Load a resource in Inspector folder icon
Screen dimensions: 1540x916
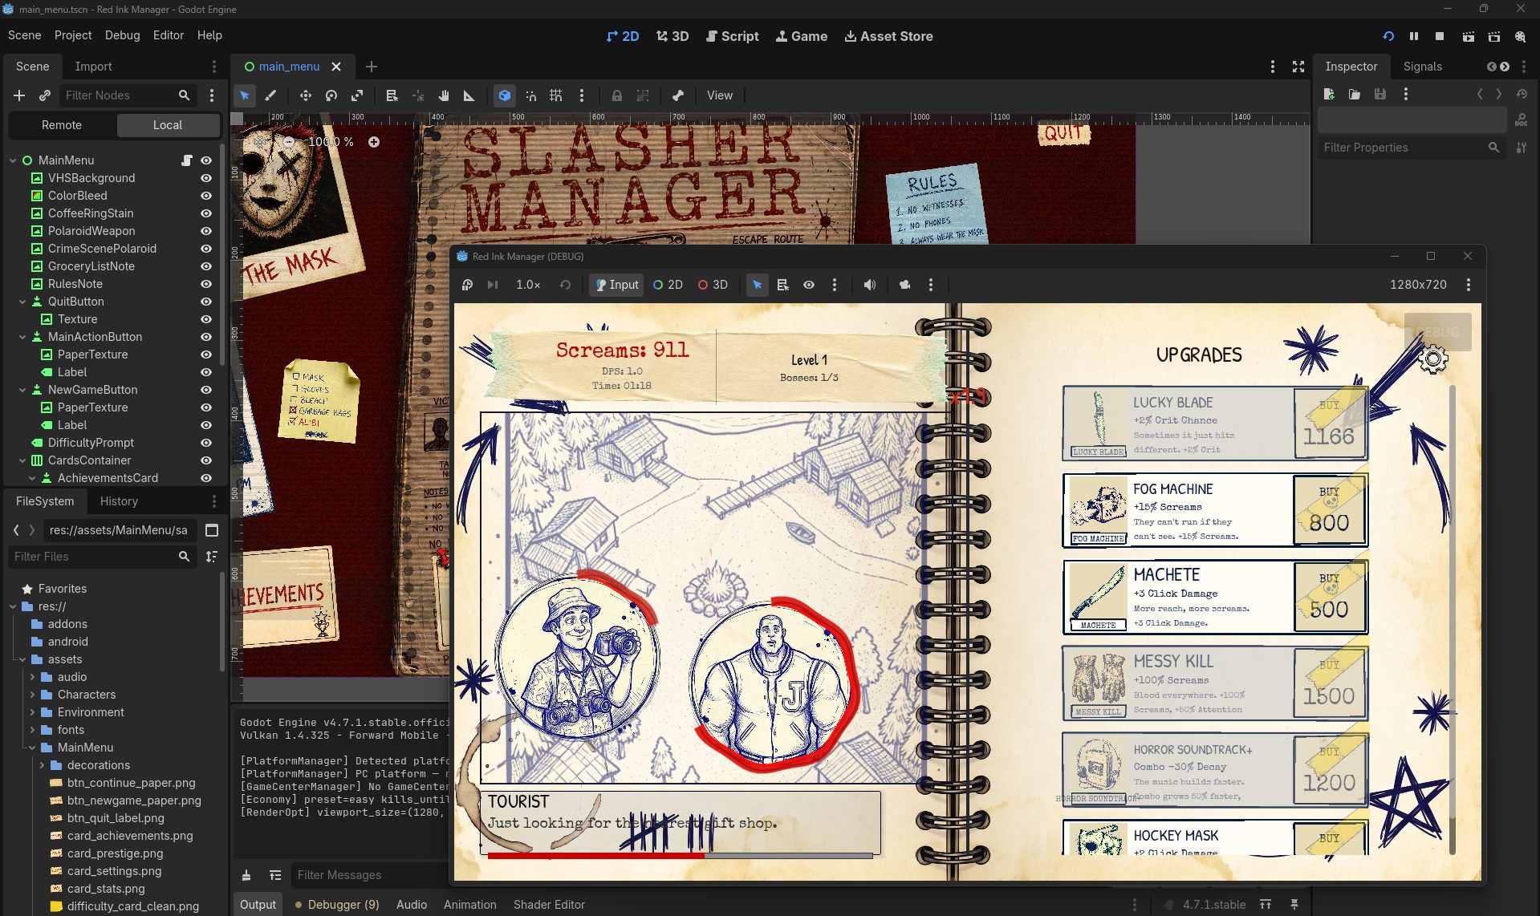(1355, 95)
